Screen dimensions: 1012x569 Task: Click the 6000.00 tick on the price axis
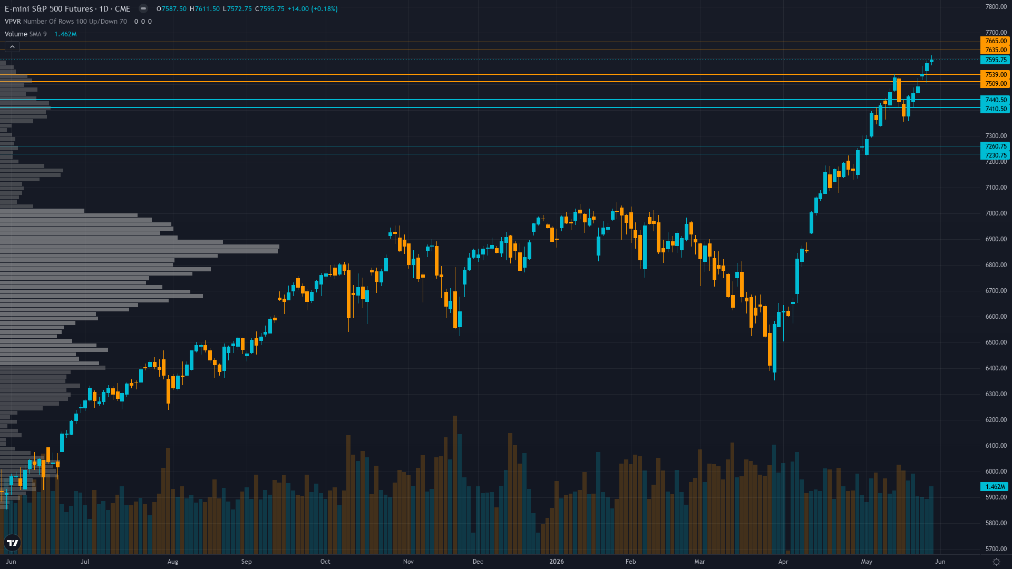click(x=996, y=472)
